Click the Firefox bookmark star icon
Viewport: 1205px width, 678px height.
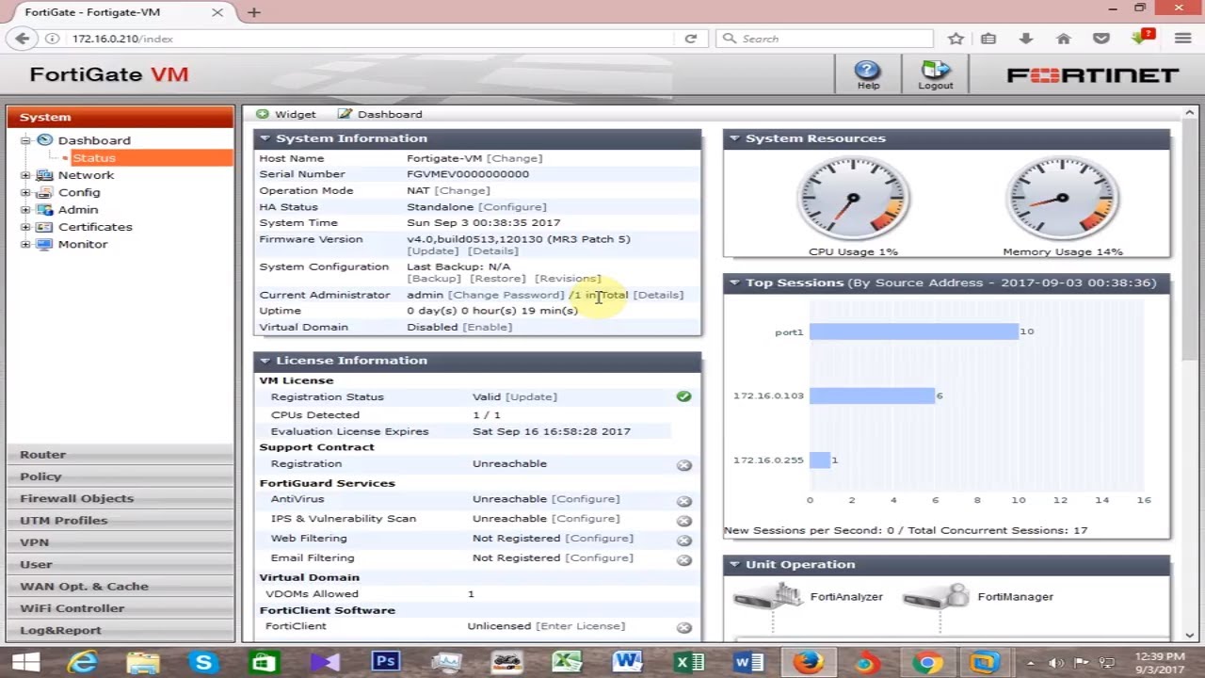coord(956,39)
